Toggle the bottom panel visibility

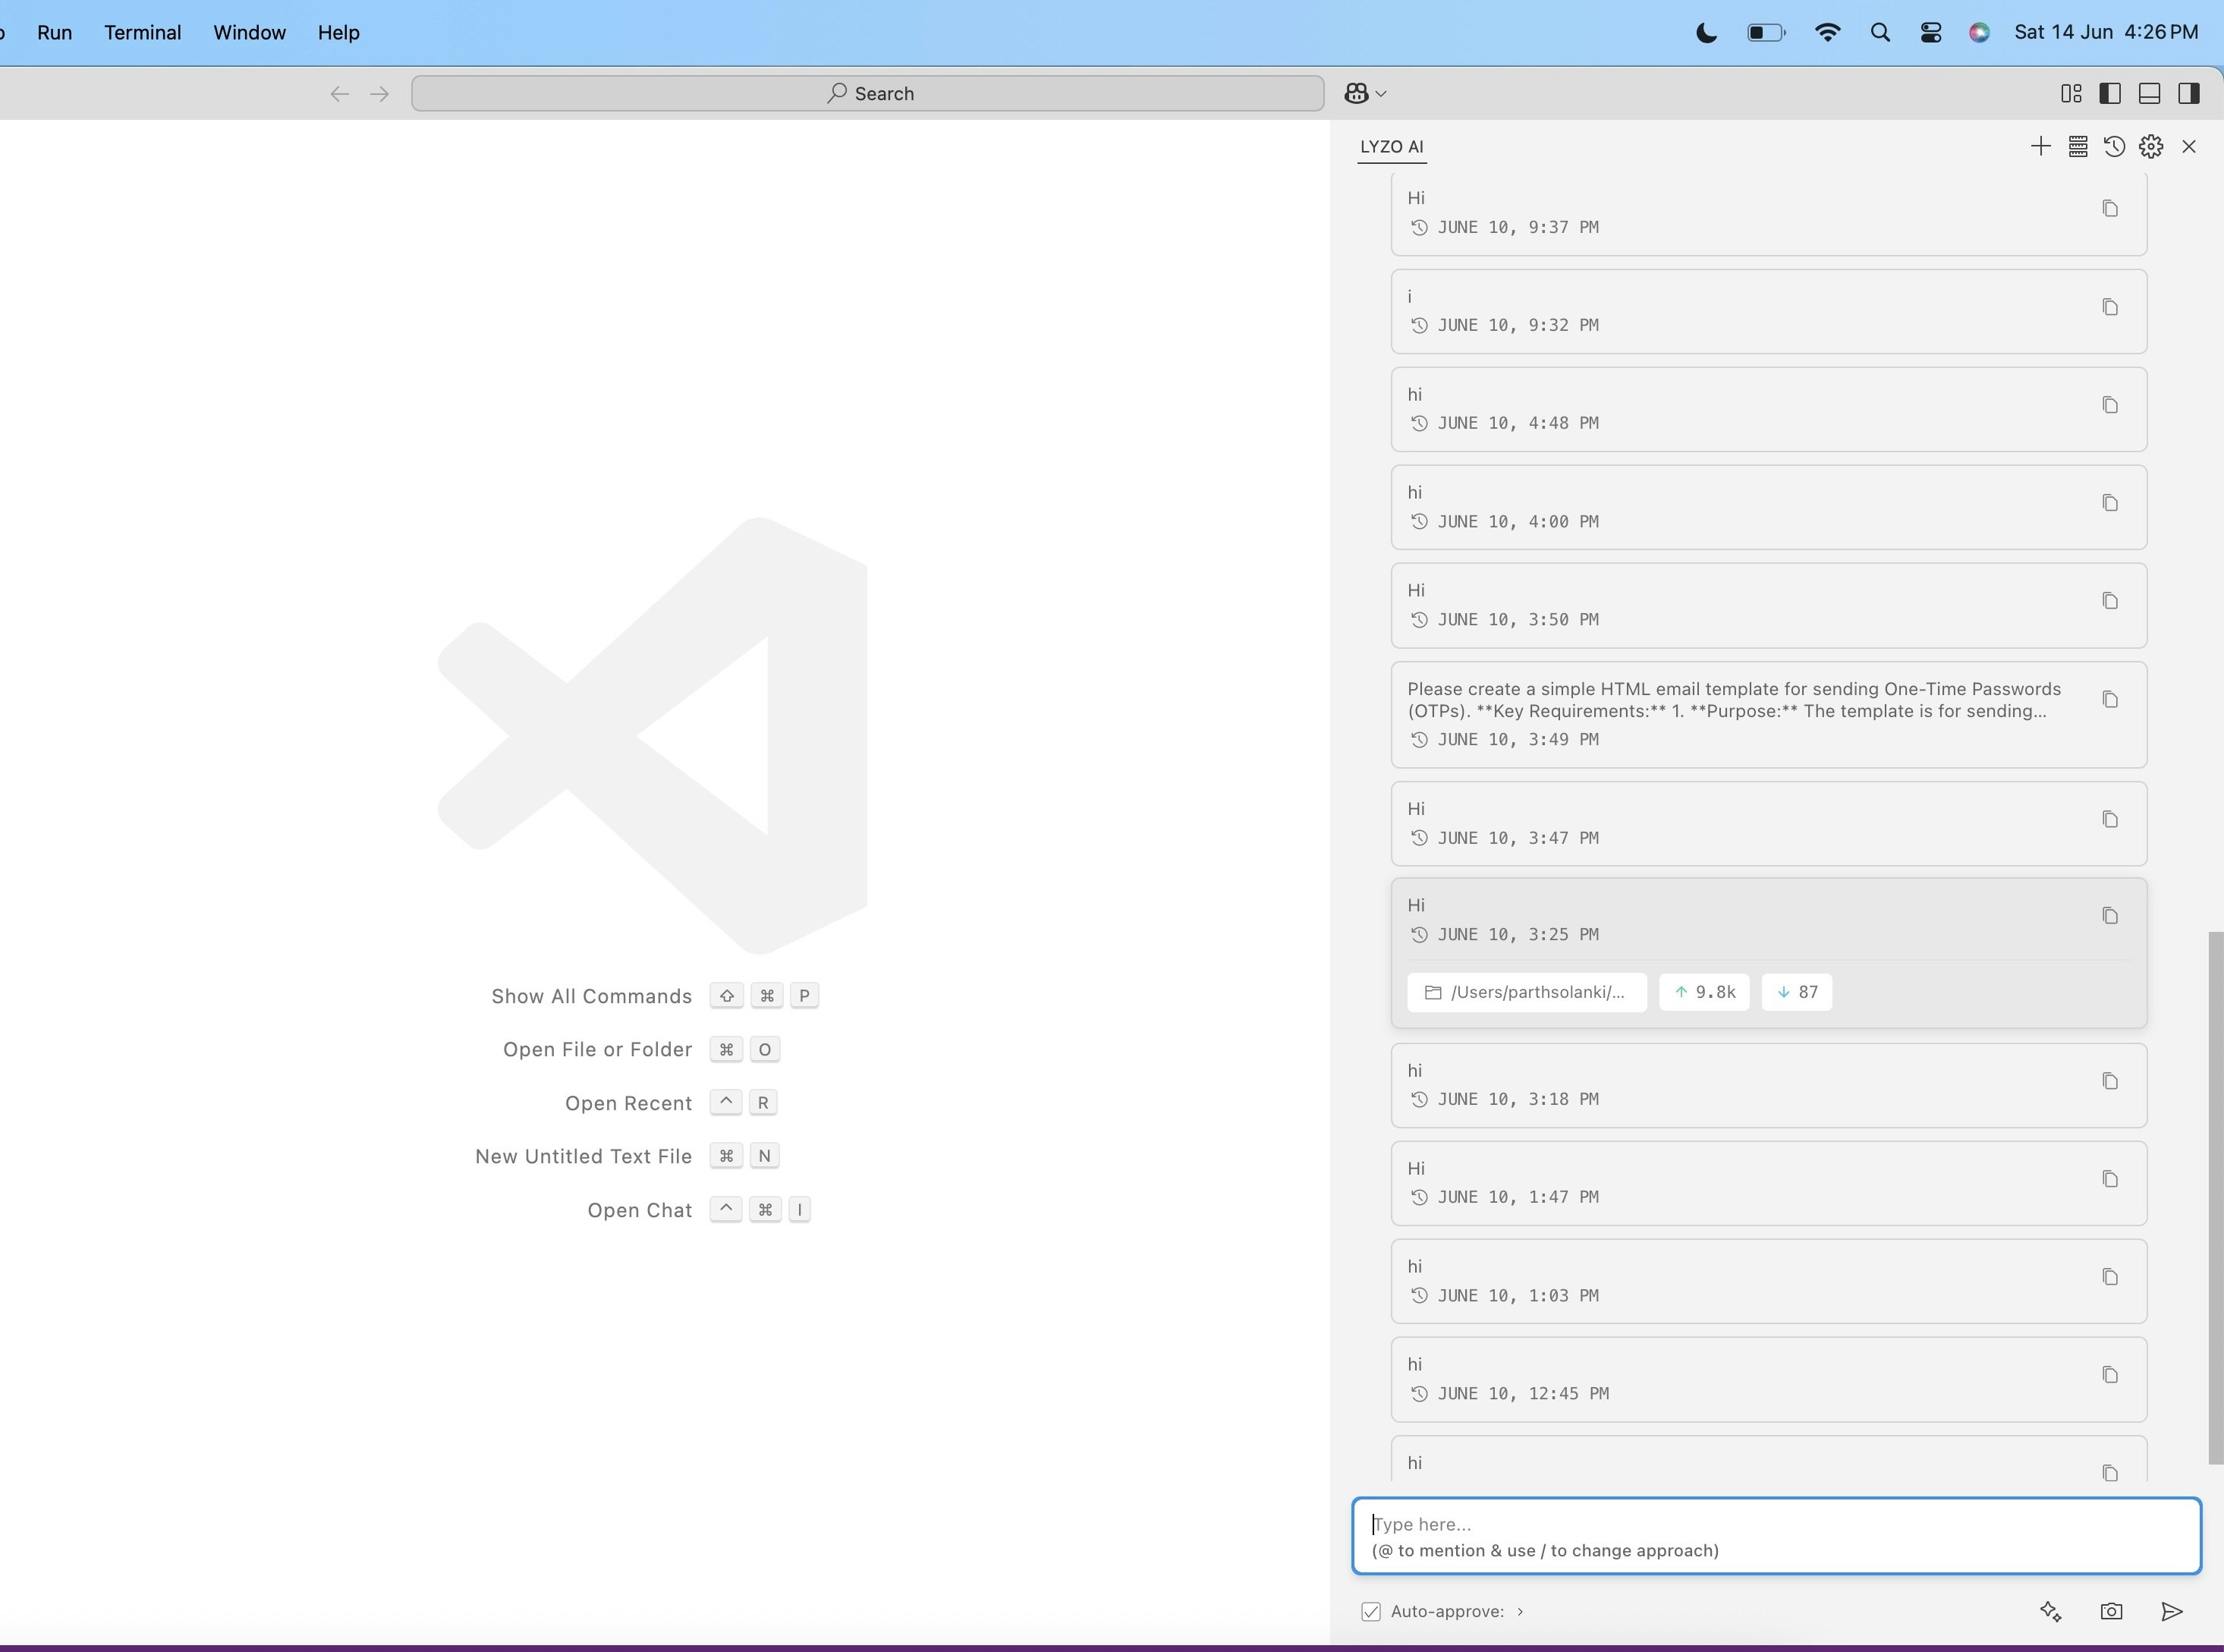pyautogui.click(x=2149, y=93)
